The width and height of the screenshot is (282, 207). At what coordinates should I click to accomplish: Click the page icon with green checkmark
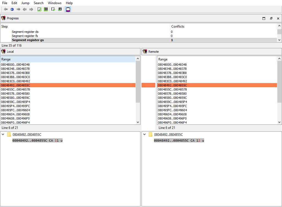tap(53, 9)
